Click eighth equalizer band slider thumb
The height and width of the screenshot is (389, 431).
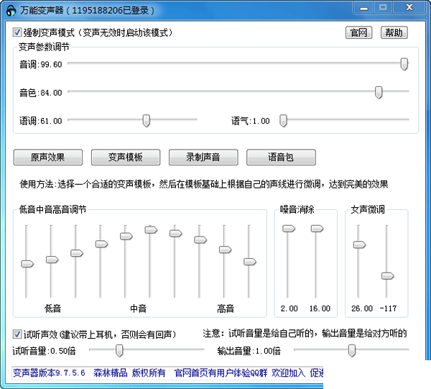(200, 240)
